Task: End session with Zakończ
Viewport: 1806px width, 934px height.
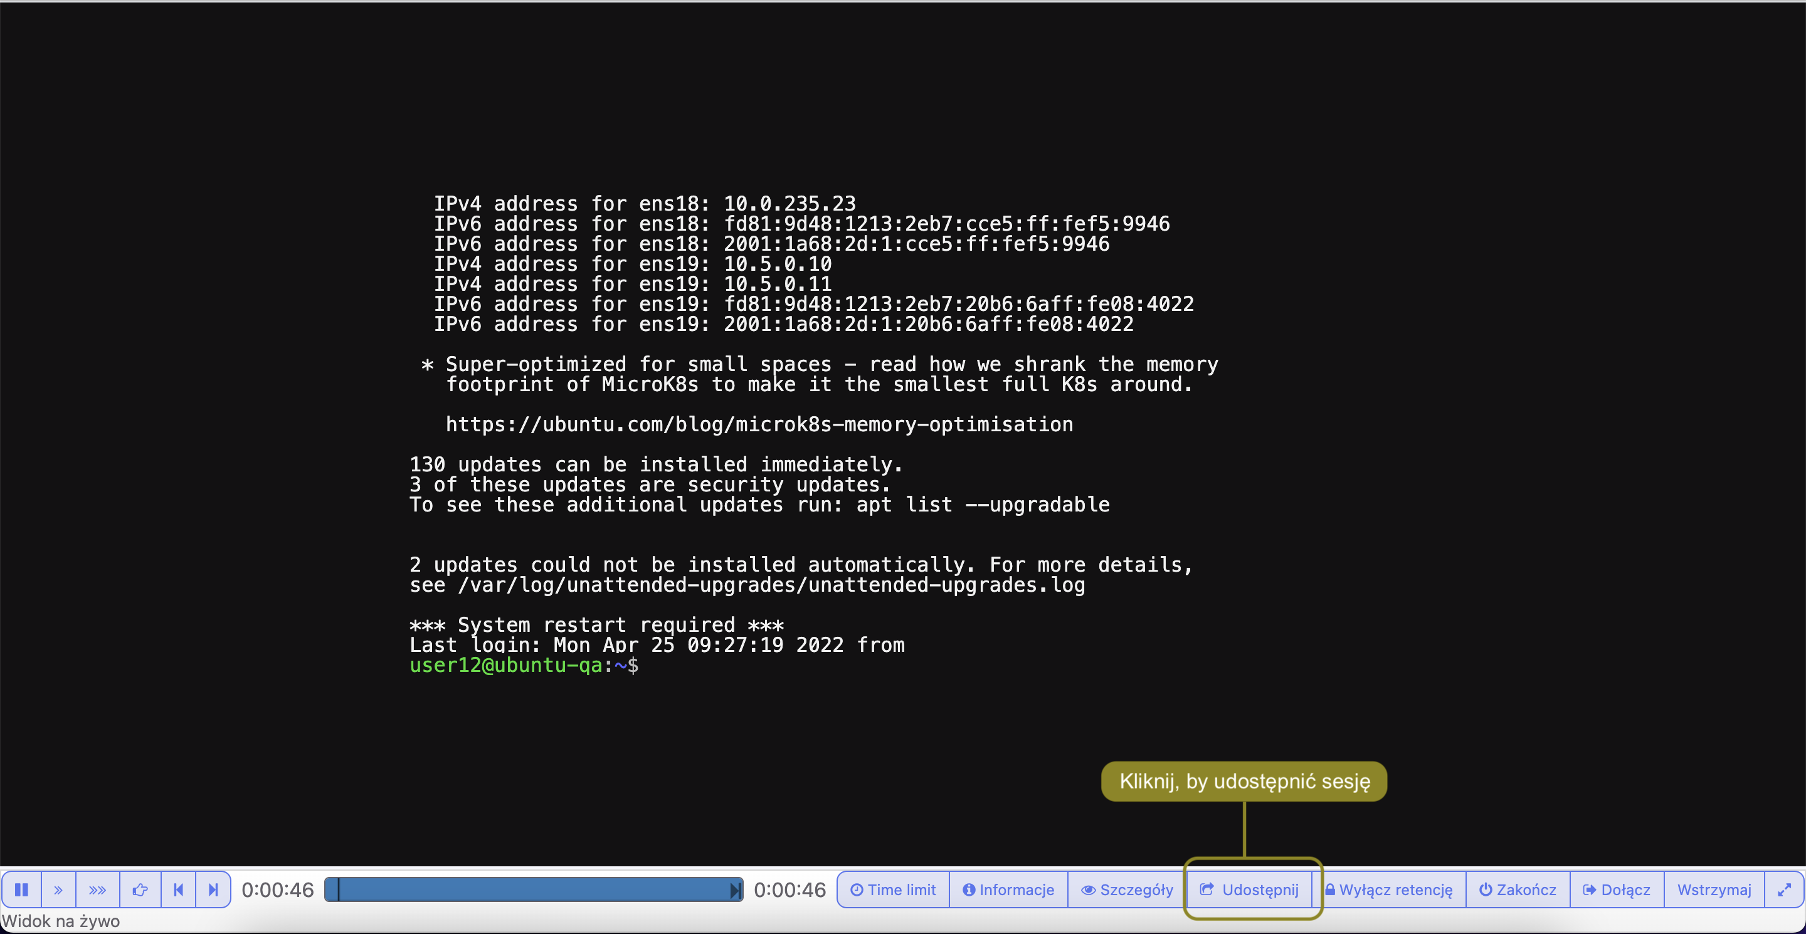Action: (x=1518, y=889)
